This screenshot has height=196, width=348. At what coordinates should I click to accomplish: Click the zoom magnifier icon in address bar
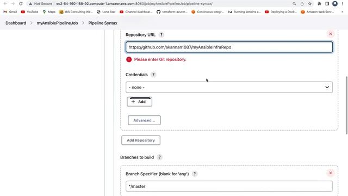[x=294, y=4]
